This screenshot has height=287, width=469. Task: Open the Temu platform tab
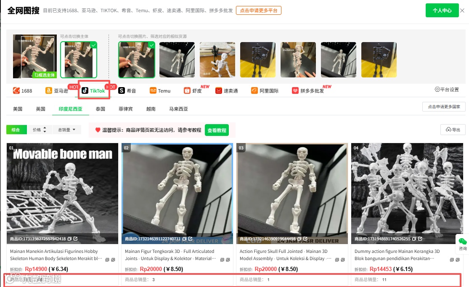[x=160, y=90]
